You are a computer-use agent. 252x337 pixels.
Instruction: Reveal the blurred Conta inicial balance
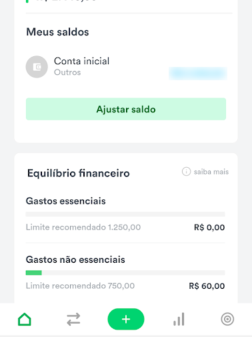(198, 73)
